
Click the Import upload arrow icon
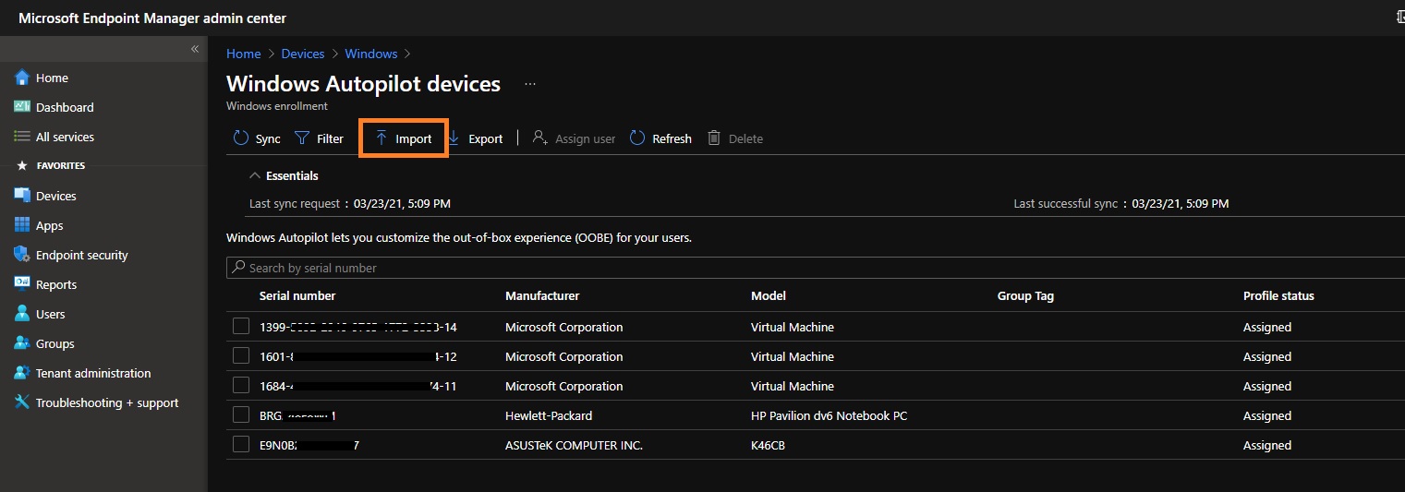pyautogui.click(x=382, y=138)
